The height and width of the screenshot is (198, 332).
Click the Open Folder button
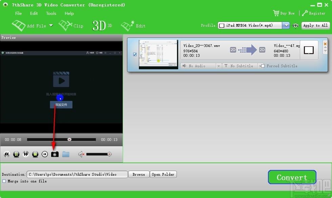pyautogui.click(x=163, y=174)
